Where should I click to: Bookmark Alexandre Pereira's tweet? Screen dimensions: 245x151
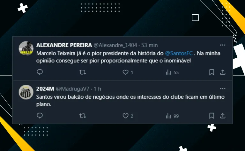point(212,72)
